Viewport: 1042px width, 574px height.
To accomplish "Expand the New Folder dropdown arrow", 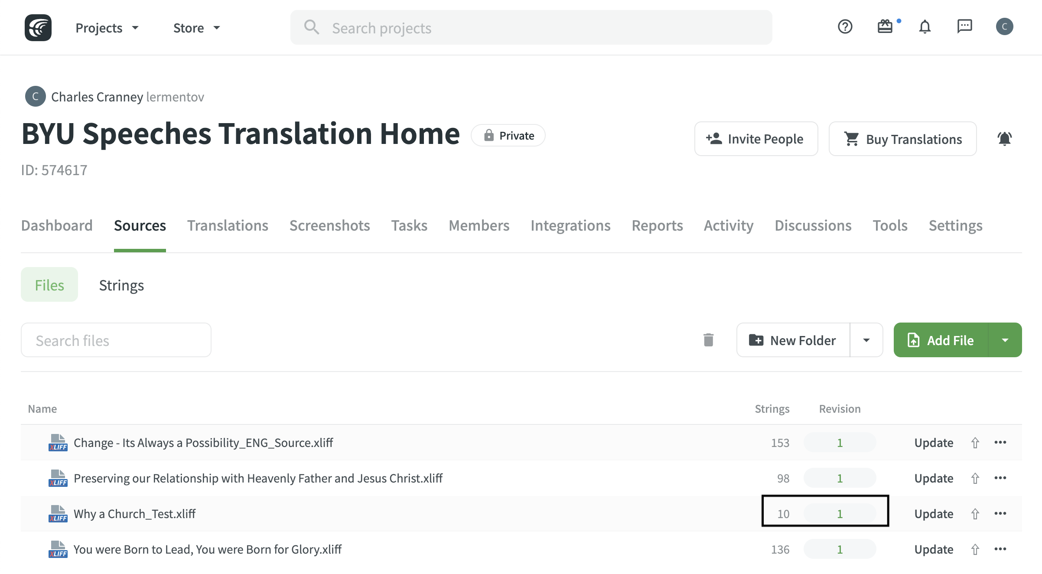I will tap(866, 340).
